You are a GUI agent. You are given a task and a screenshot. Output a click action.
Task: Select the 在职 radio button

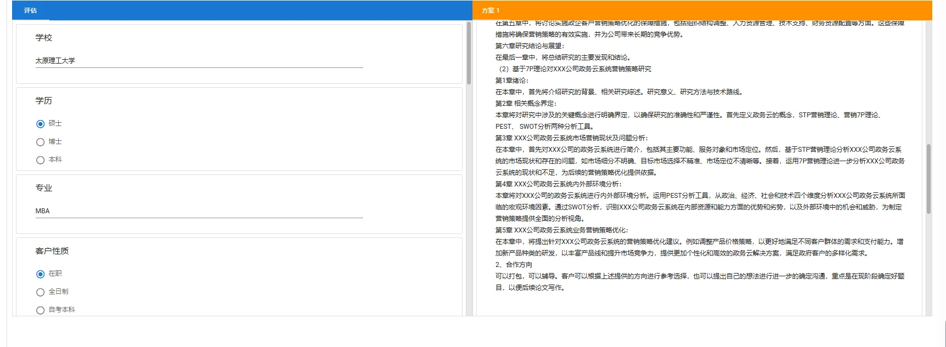pyautogui.click(x=40, y=274)
